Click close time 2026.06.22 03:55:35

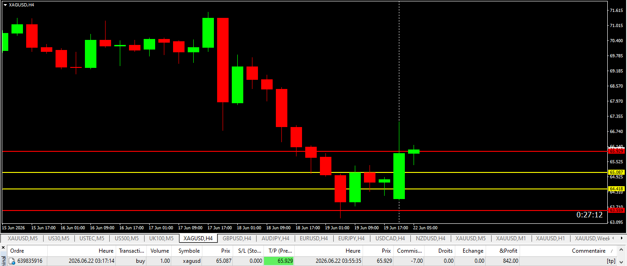point(338,261)
